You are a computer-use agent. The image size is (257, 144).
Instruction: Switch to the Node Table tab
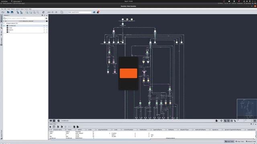click(229, 141)
